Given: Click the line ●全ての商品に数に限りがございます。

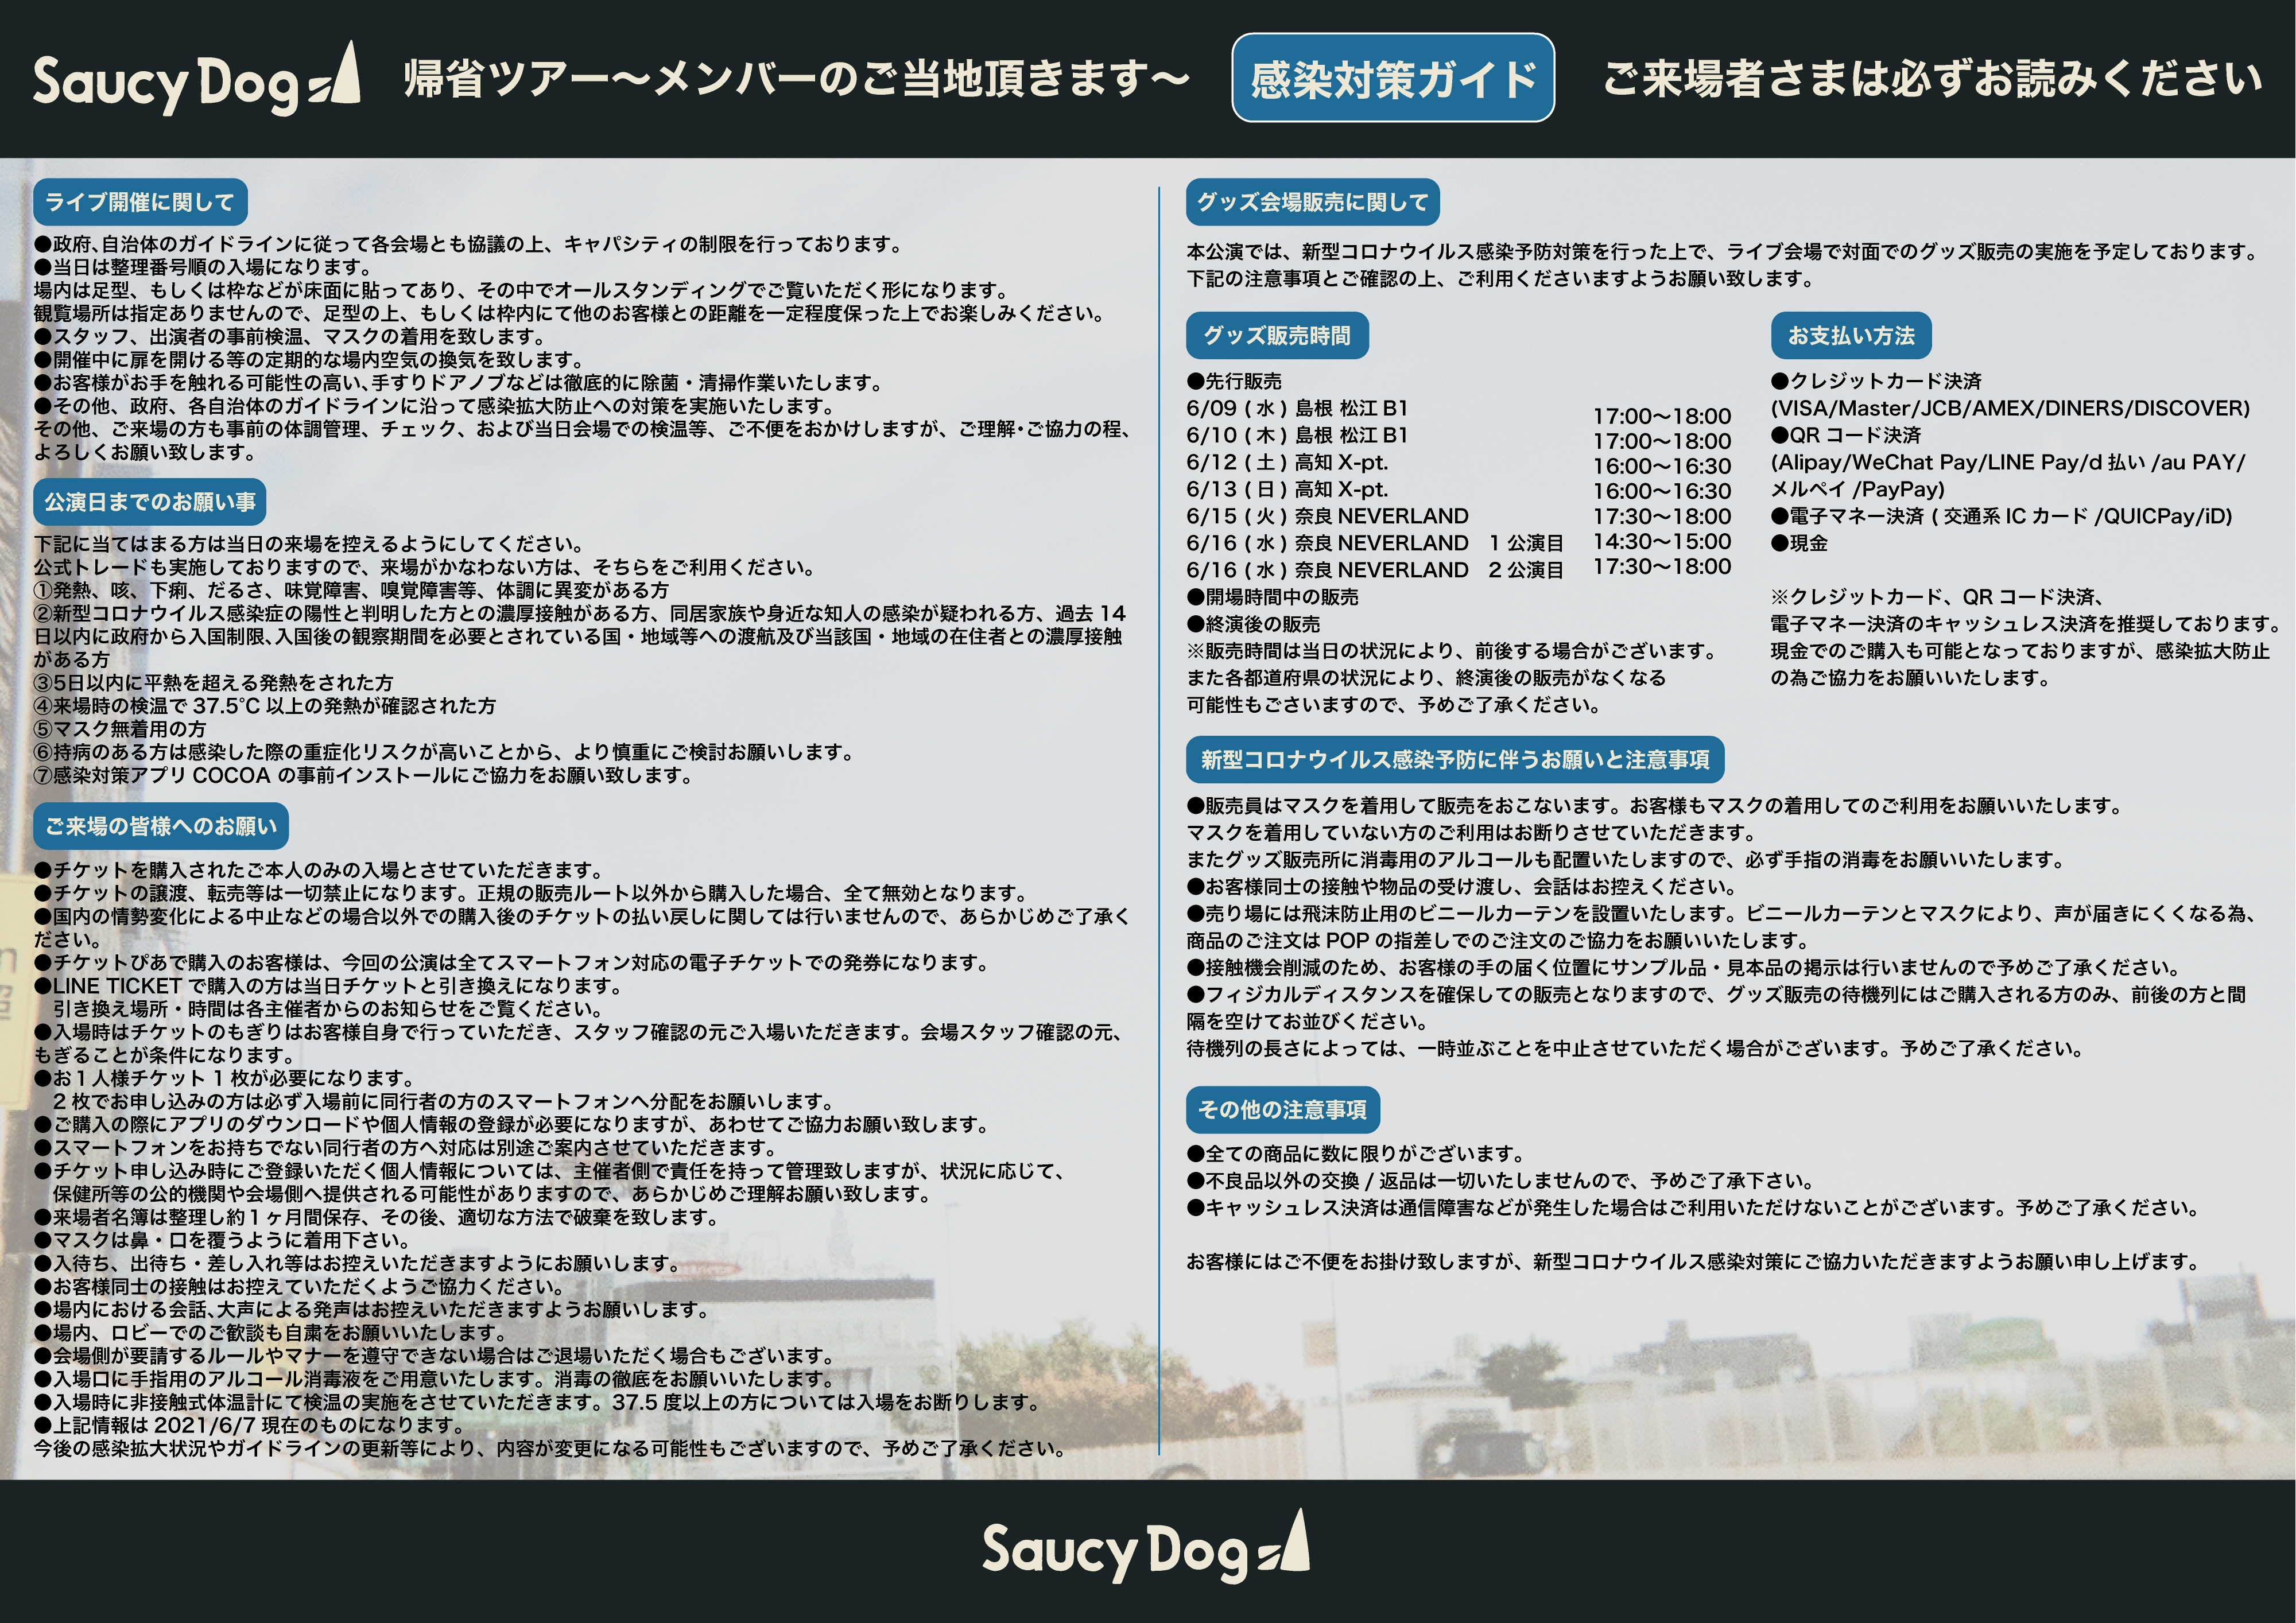Looking at the screenshot, I should (x=1355, y=1153).
